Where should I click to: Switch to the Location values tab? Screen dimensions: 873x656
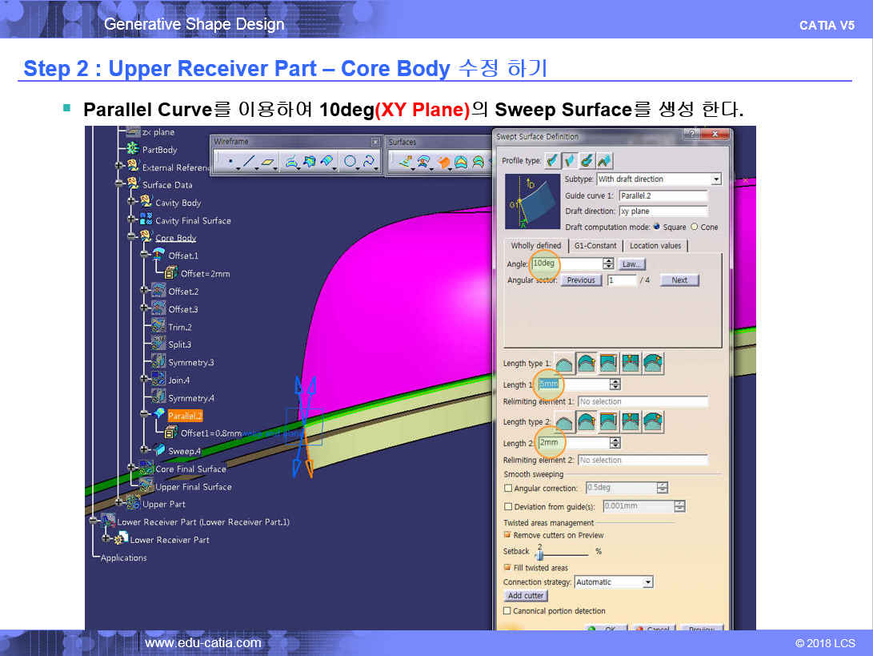[x=655, y=246]
